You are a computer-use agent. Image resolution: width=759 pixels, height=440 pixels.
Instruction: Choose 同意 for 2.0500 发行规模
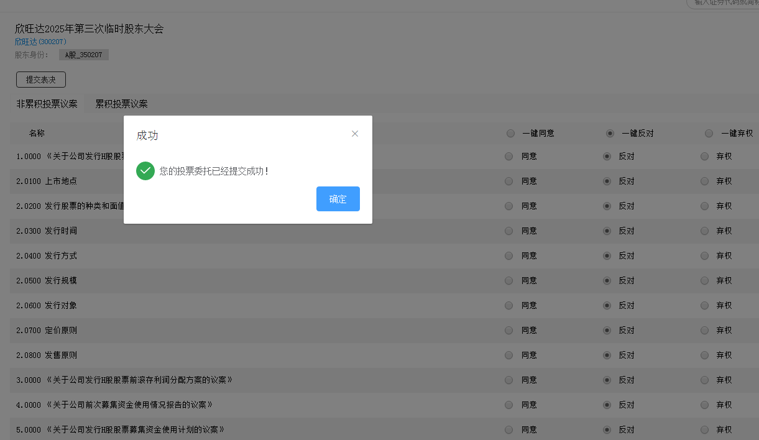click(x=509, y=280)
